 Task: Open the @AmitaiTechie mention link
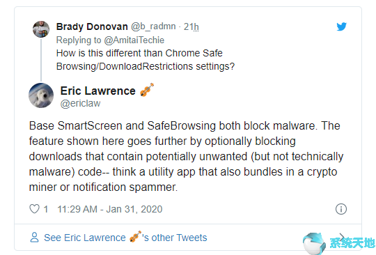coord(134,40)
